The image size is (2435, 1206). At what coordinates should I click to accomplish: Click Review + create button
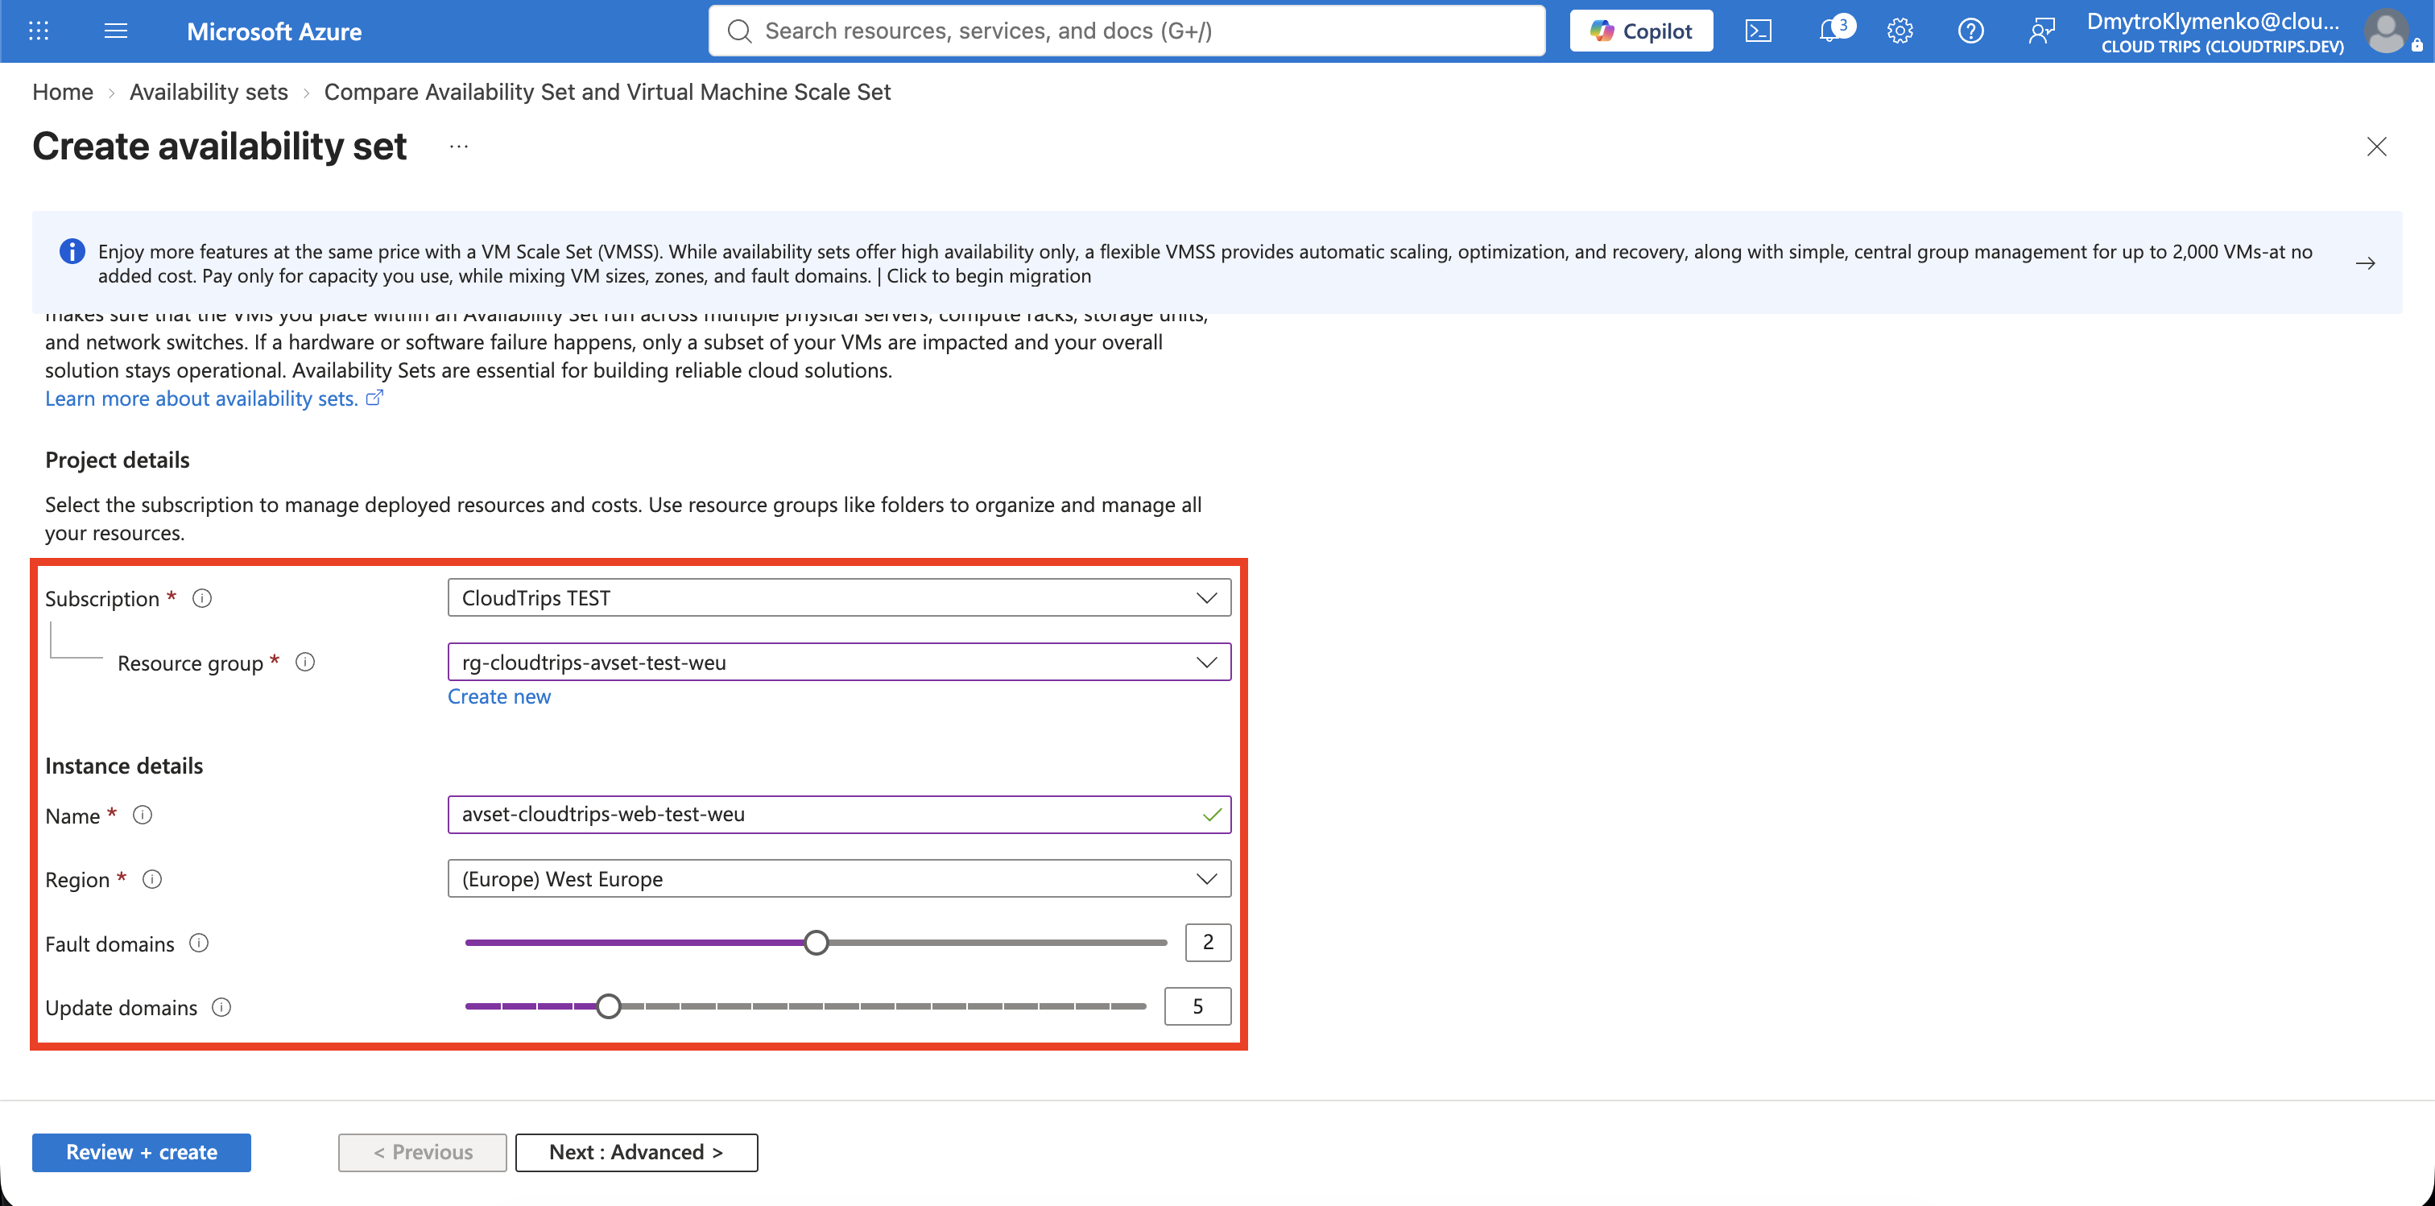[x=142, y=1152]
